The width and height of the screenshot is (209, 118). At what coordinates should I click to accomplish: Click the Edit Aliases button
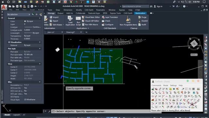[x=56, y=25]
